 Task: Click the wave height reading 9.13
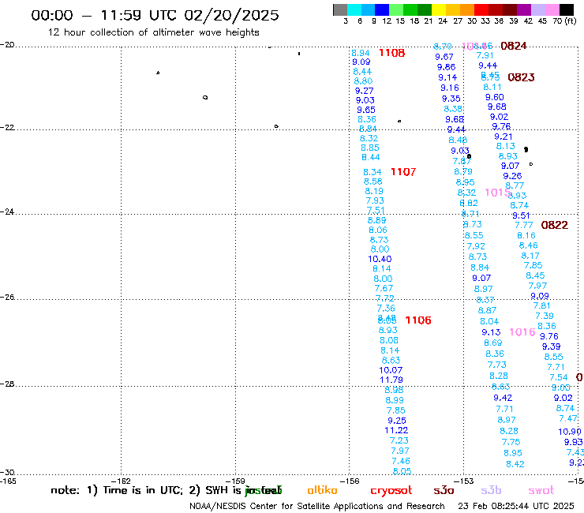coord(491,332)
